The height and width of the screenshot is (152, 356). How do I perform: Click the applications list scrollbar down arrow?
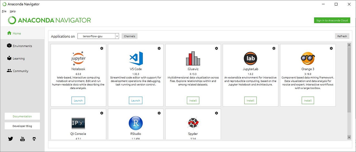pyautogui.click(x=349, y=137)
